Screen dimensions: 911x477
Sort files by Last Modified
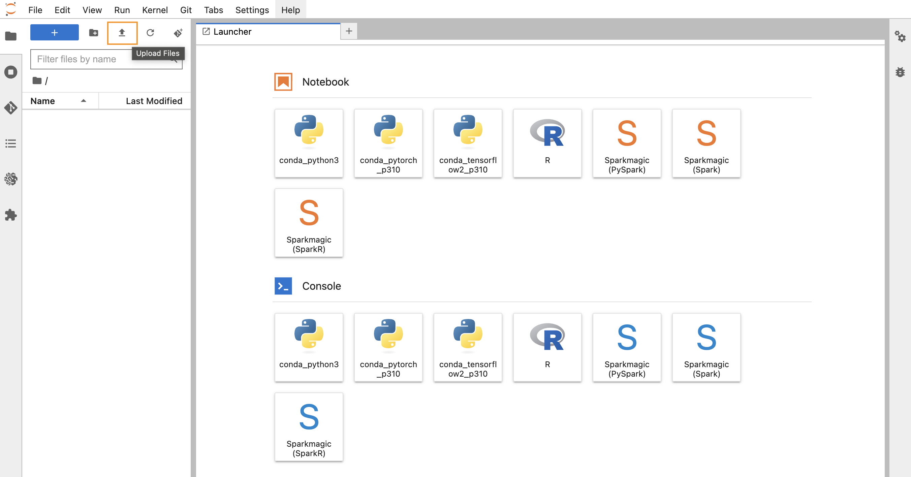coord(154,101)
